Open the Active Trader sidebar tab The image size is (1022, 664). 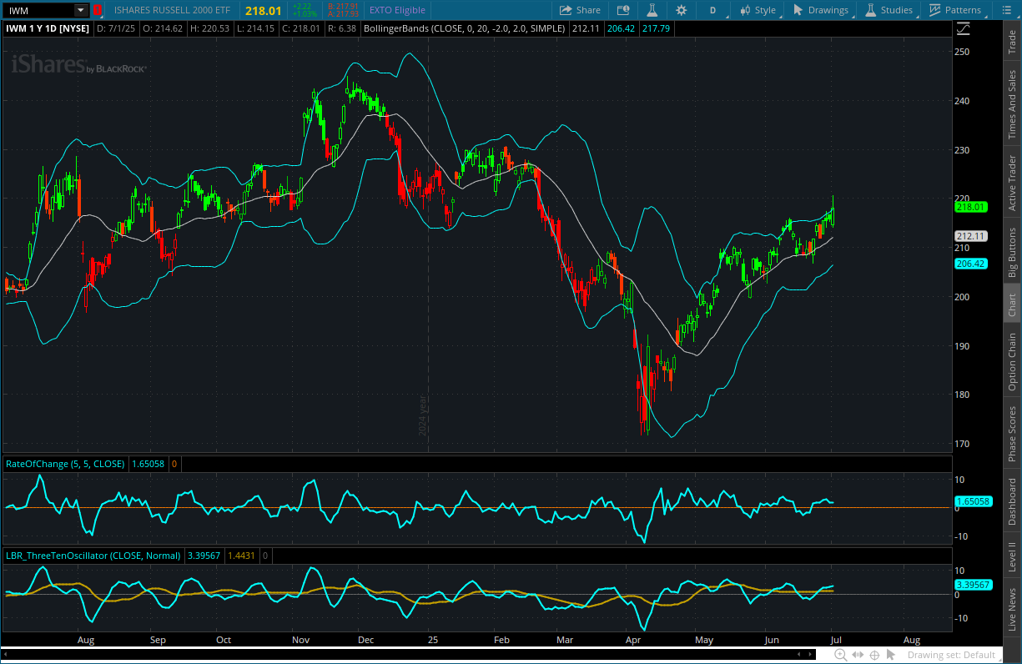(1012, 184)
